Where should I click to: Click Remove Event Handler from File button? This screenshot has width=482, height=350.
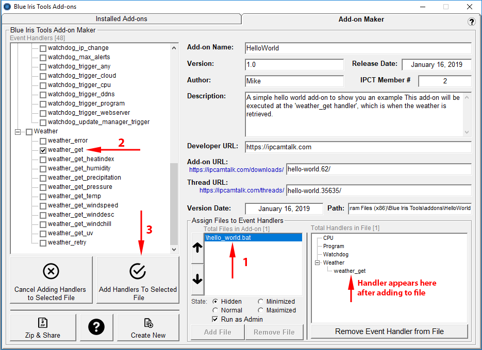pyautogui.click(x=389, y=331)
